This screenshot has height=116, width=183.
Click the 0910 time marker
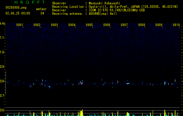coord(176,25)
